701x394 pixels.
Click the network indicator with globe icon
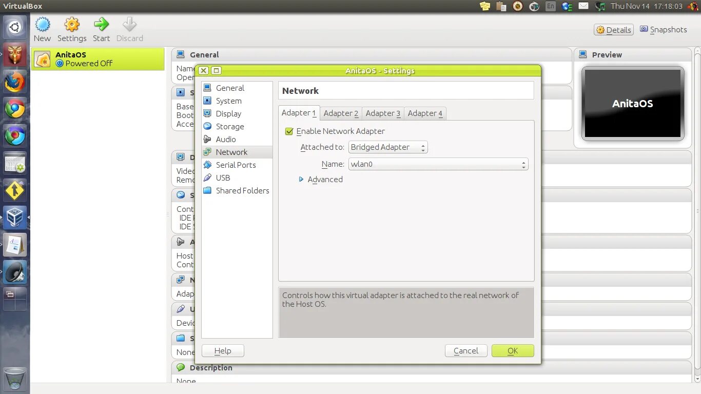pos(567,6)
